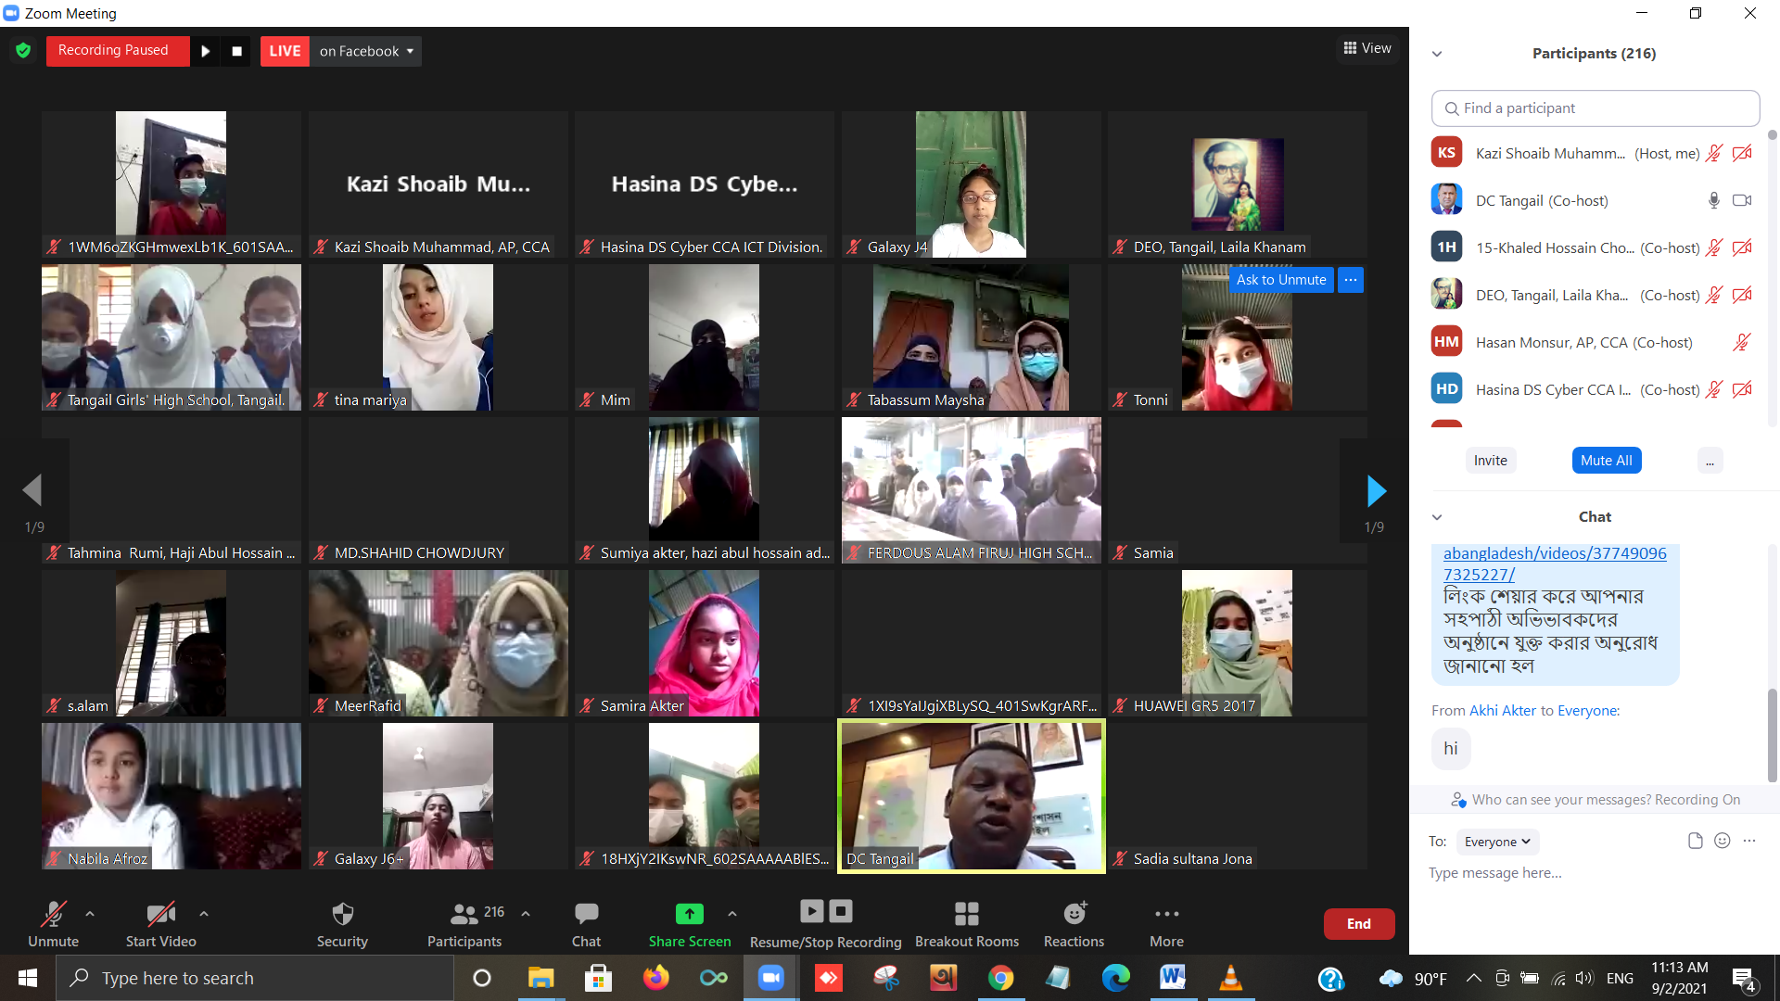Open Google Chrome from the taskbar
This screenshot has height=1001, width=1780.
pos(1000,978)
